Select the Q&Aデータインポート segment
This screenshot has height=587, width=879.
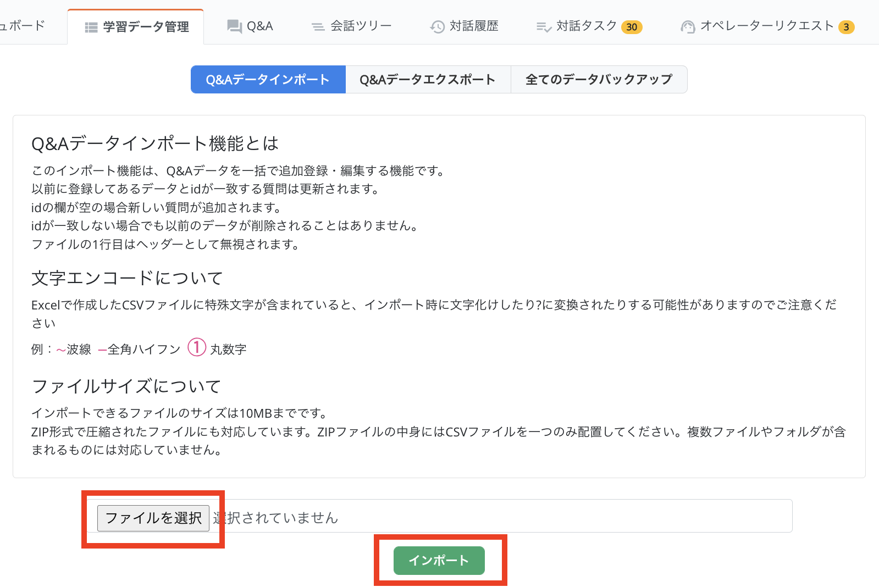coord(268,80)
